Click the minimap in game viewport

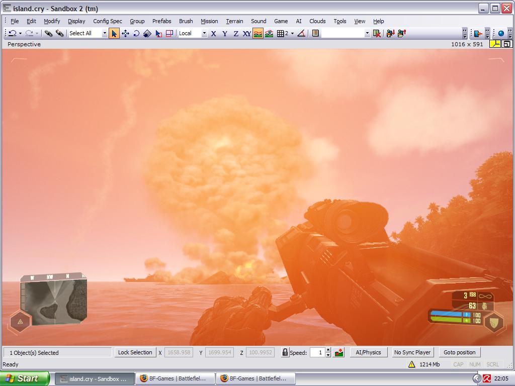[x=54, y=299]
